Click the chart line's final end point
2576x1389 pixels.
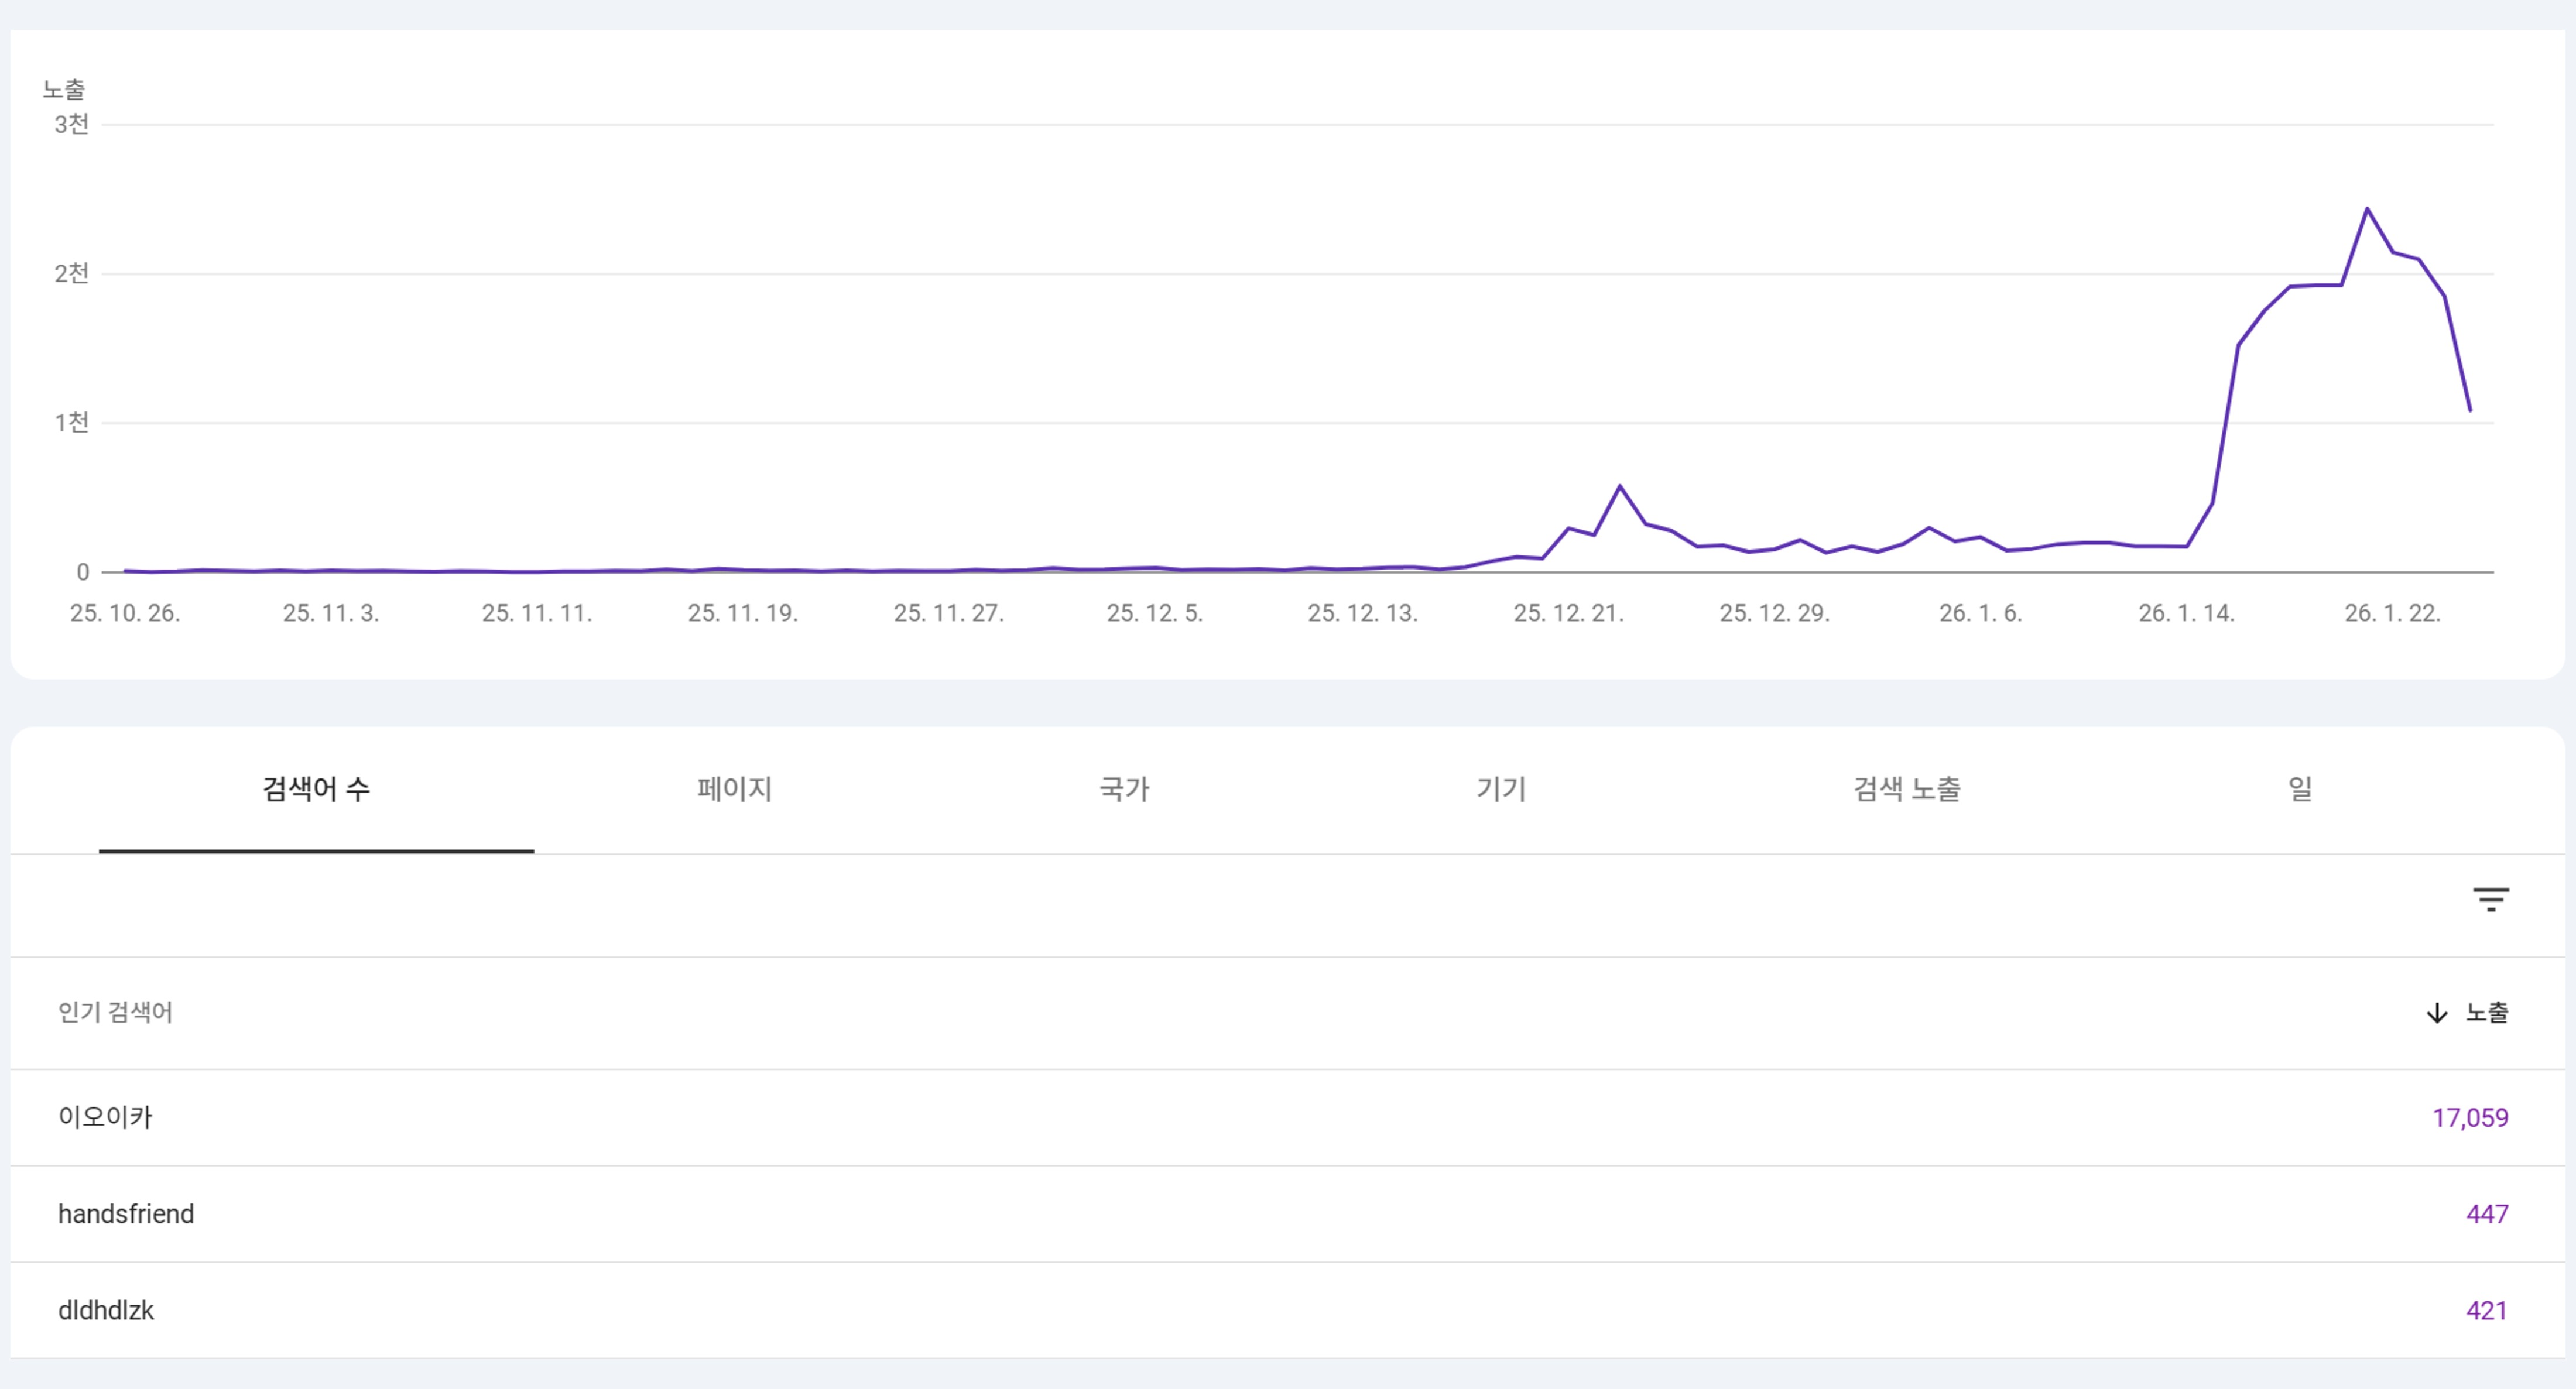[x=2470, y=410]
